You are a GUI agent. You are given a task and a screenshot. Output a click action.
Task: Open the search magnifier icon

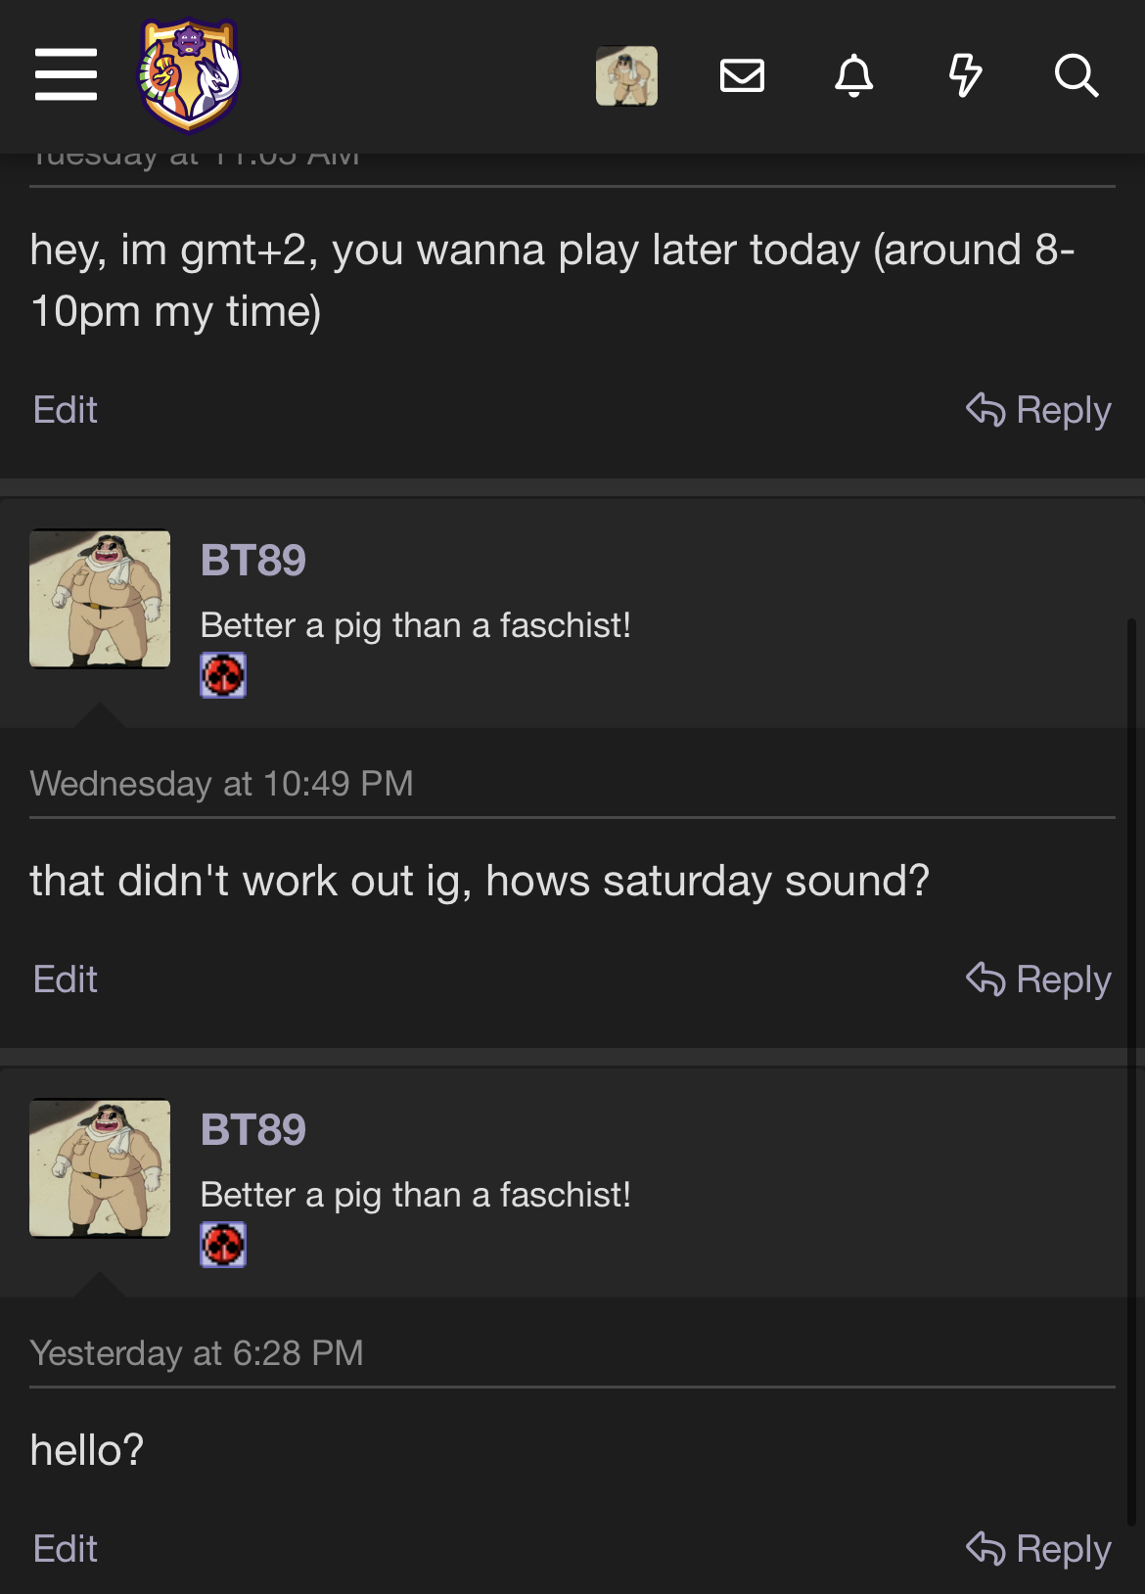pyautogui.click(x=1076, y=75)
